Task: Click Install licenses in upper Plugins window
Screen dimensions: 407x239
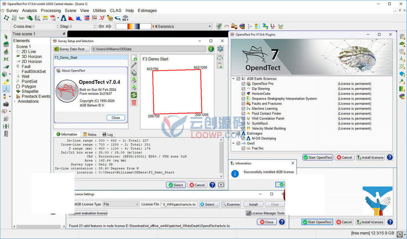Action: (370, 157)
